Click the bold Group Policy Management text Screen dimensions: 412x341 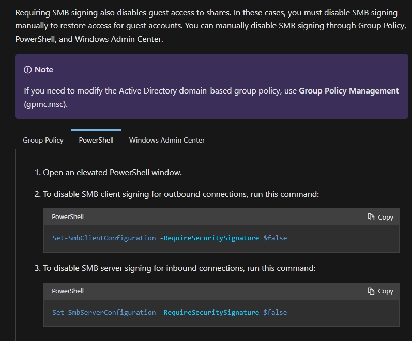tap(349, 91)
